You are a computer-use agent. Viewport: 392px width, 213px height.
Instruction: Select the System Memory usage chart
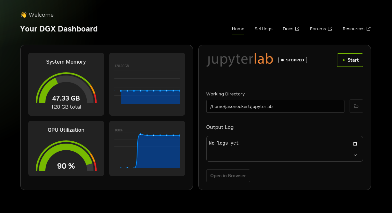click(x=147, y=84)
